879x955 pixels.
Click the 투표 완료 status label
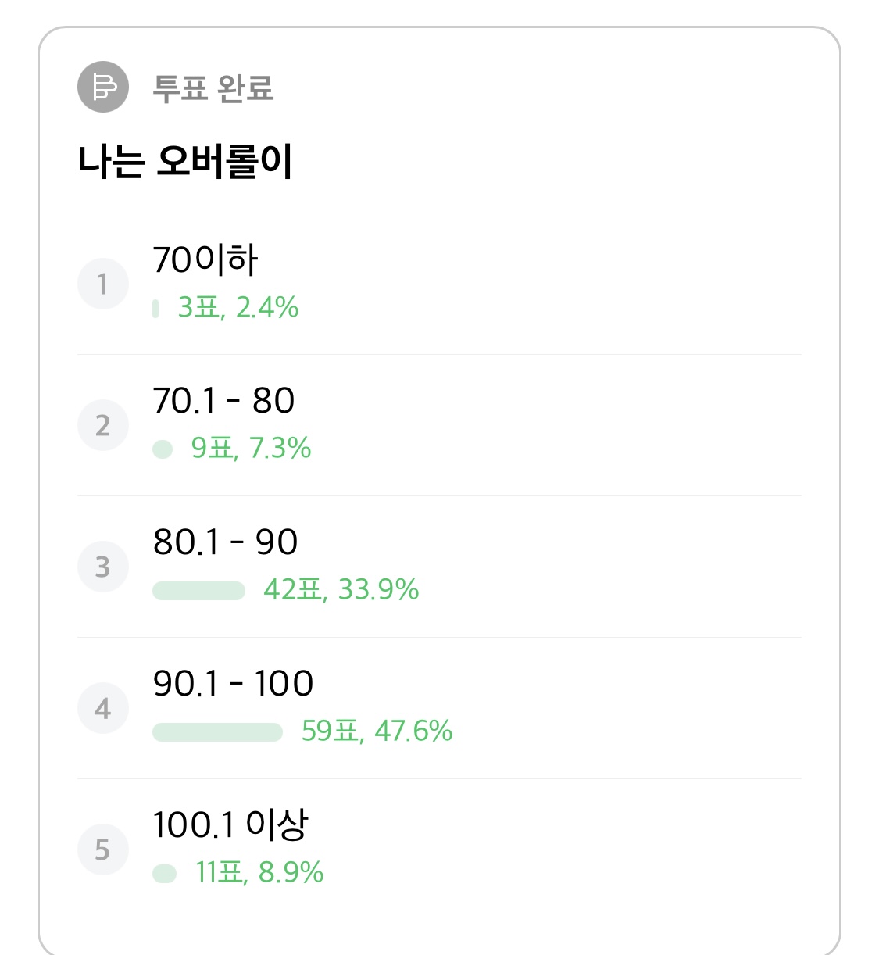coord(213,88)
